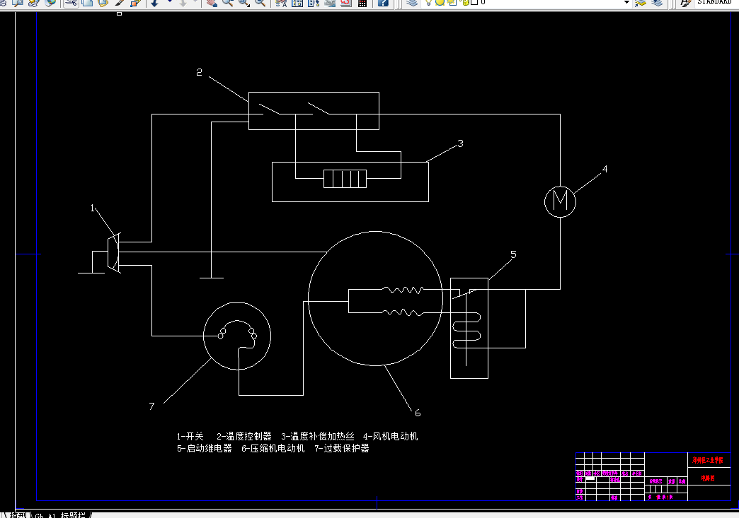Open the DesignCenter icon
Viewport: 739px width, 518px height.
(x=297, y=2)
